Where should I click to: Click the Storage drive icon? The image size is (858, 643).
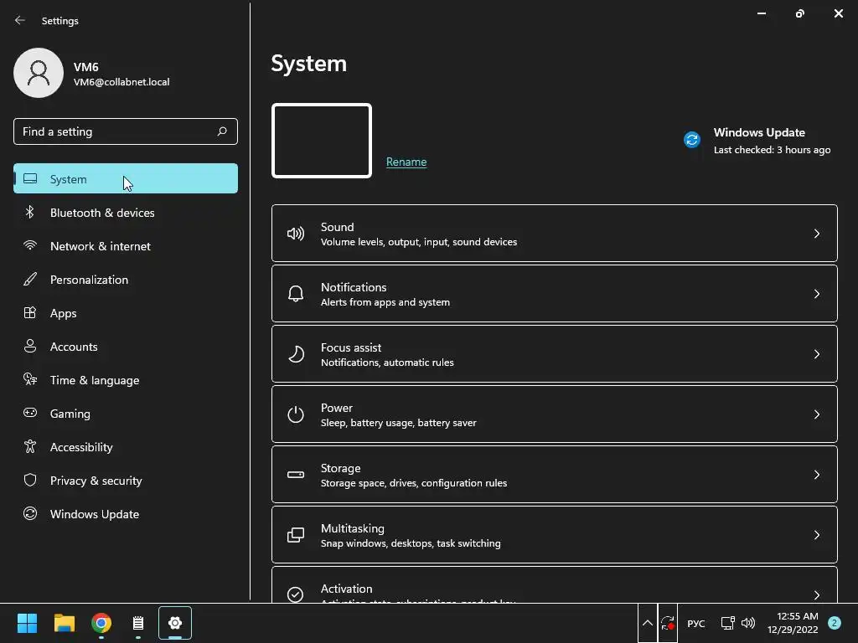click(296, 475)
